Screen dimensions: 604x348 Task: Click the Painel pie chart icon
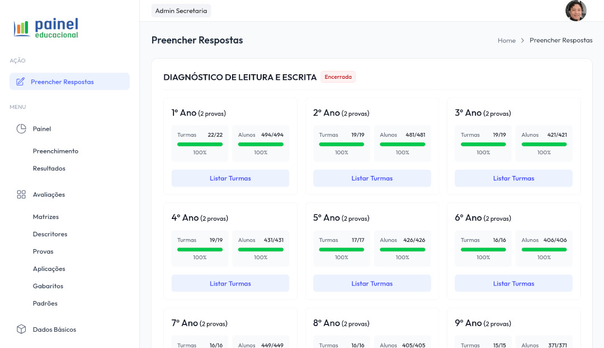point(21,128)
